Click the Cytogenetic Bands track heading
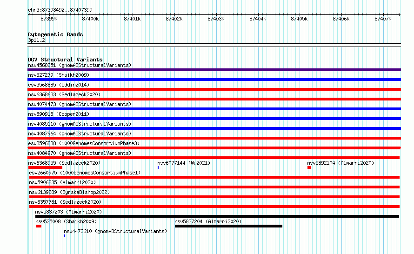414x254 pixels. click(55, 34)
